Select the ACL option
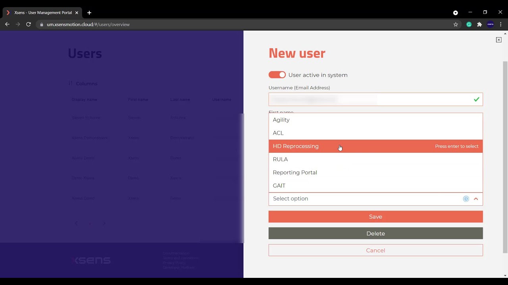This screenshot has height=285, width=508. [375, 133]
